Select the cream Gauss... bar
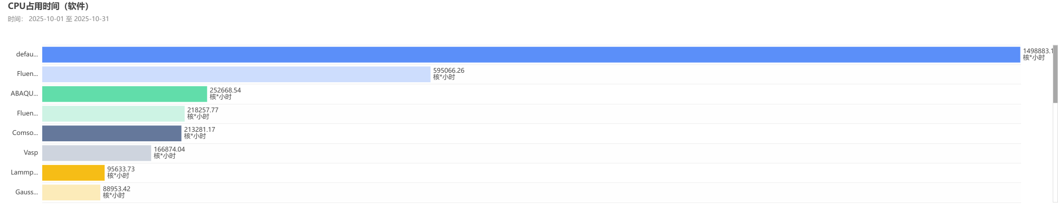 [71, 192]
